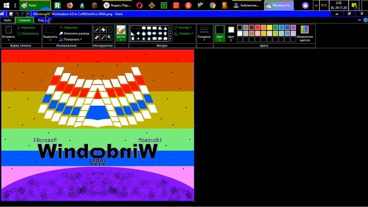Open notification center icon in tray

pos(355,5)
